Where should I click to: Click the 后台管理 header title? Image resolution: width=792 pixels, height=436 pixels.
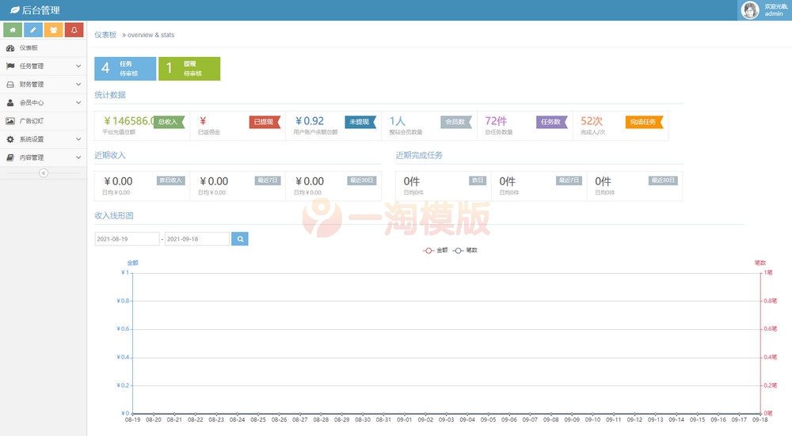pos(41,10)
